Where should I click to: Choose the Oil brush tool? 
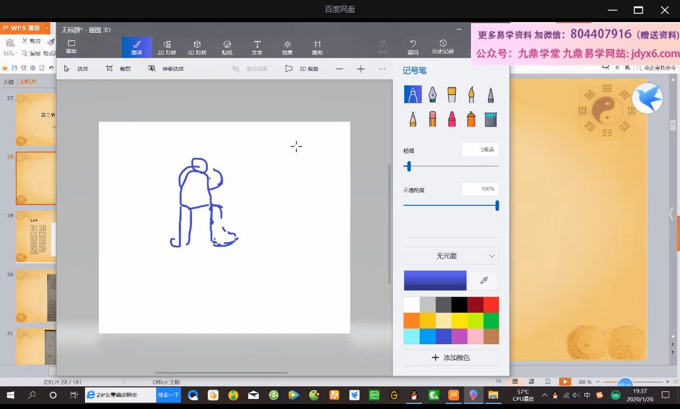tap(451, 95)
